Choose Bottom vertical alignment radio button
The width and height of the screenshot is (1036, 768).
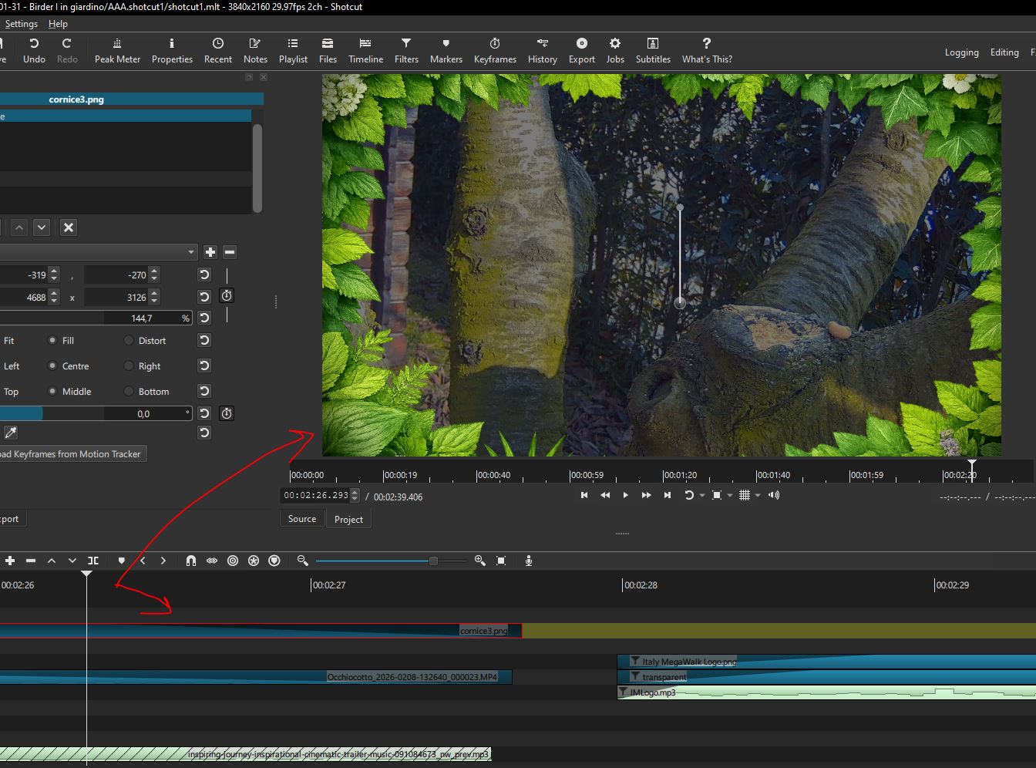[129, 392]
